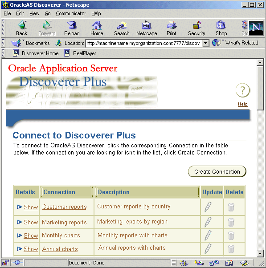Click pencil update icon for Annual charts
The height and width of the screenshot is (268, 266).
pyautogui.click(x=208, y=249)
